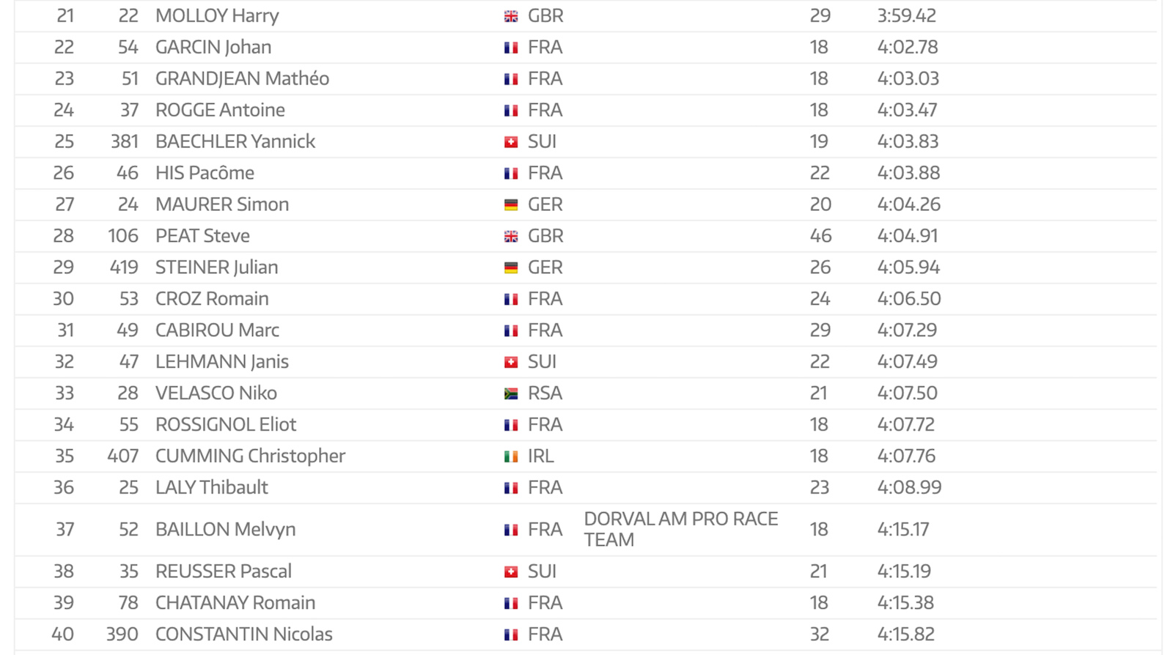Click the time 4:03.88 for HIS Pacôme
The width and height of the screenshot is (1173, 655).
pos(908,173)
